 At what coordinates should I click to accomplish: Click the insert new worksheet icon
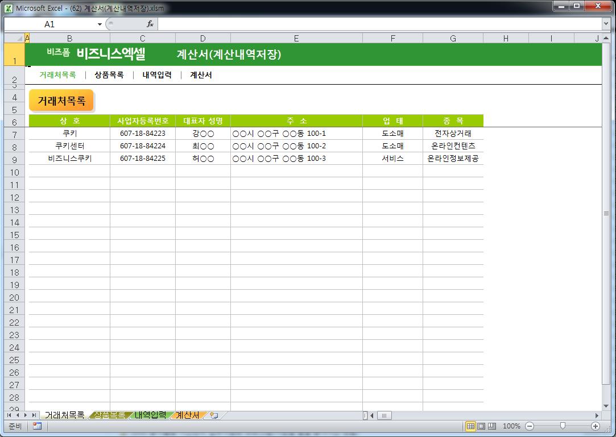(214, 415)
